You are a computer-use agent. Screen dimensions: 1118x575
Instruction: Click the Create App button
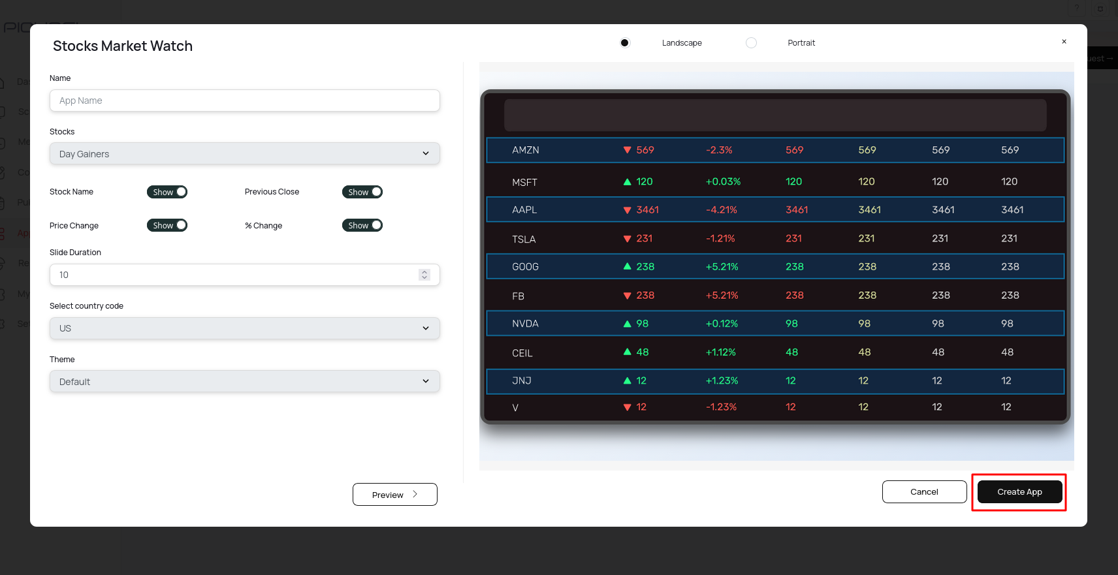click(x=1019, y=492)
